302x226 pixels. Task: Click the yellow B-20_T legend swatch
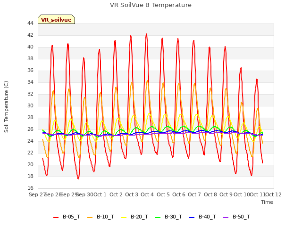pos(124,218)
